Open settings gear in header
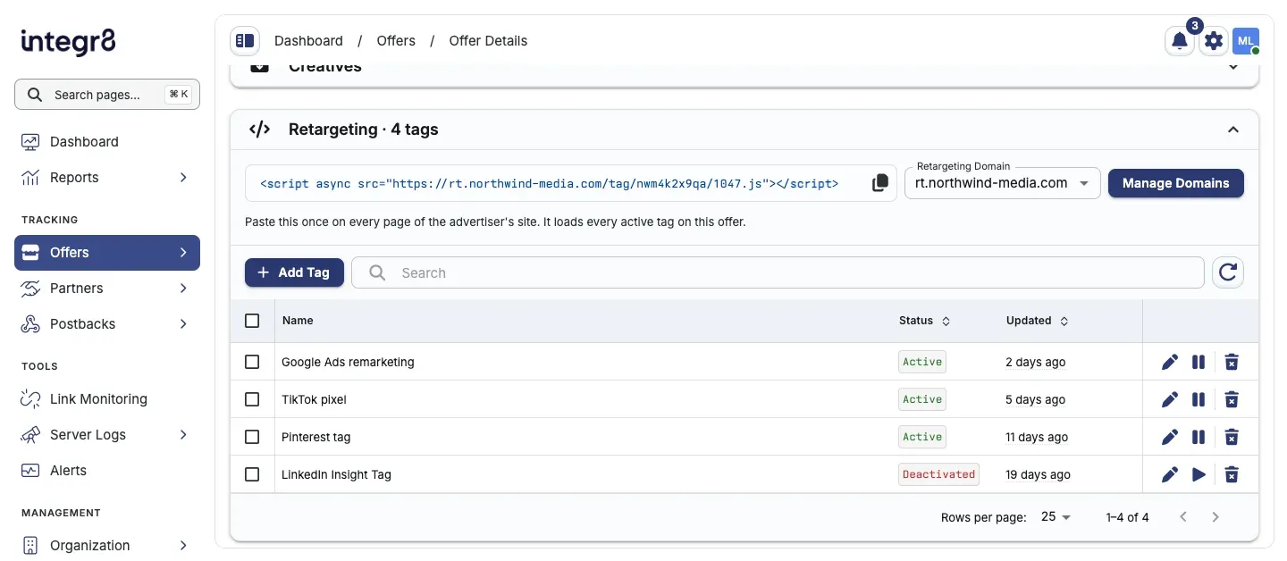The height and width of the screenshot is (561, 1287). point(1213,40)
